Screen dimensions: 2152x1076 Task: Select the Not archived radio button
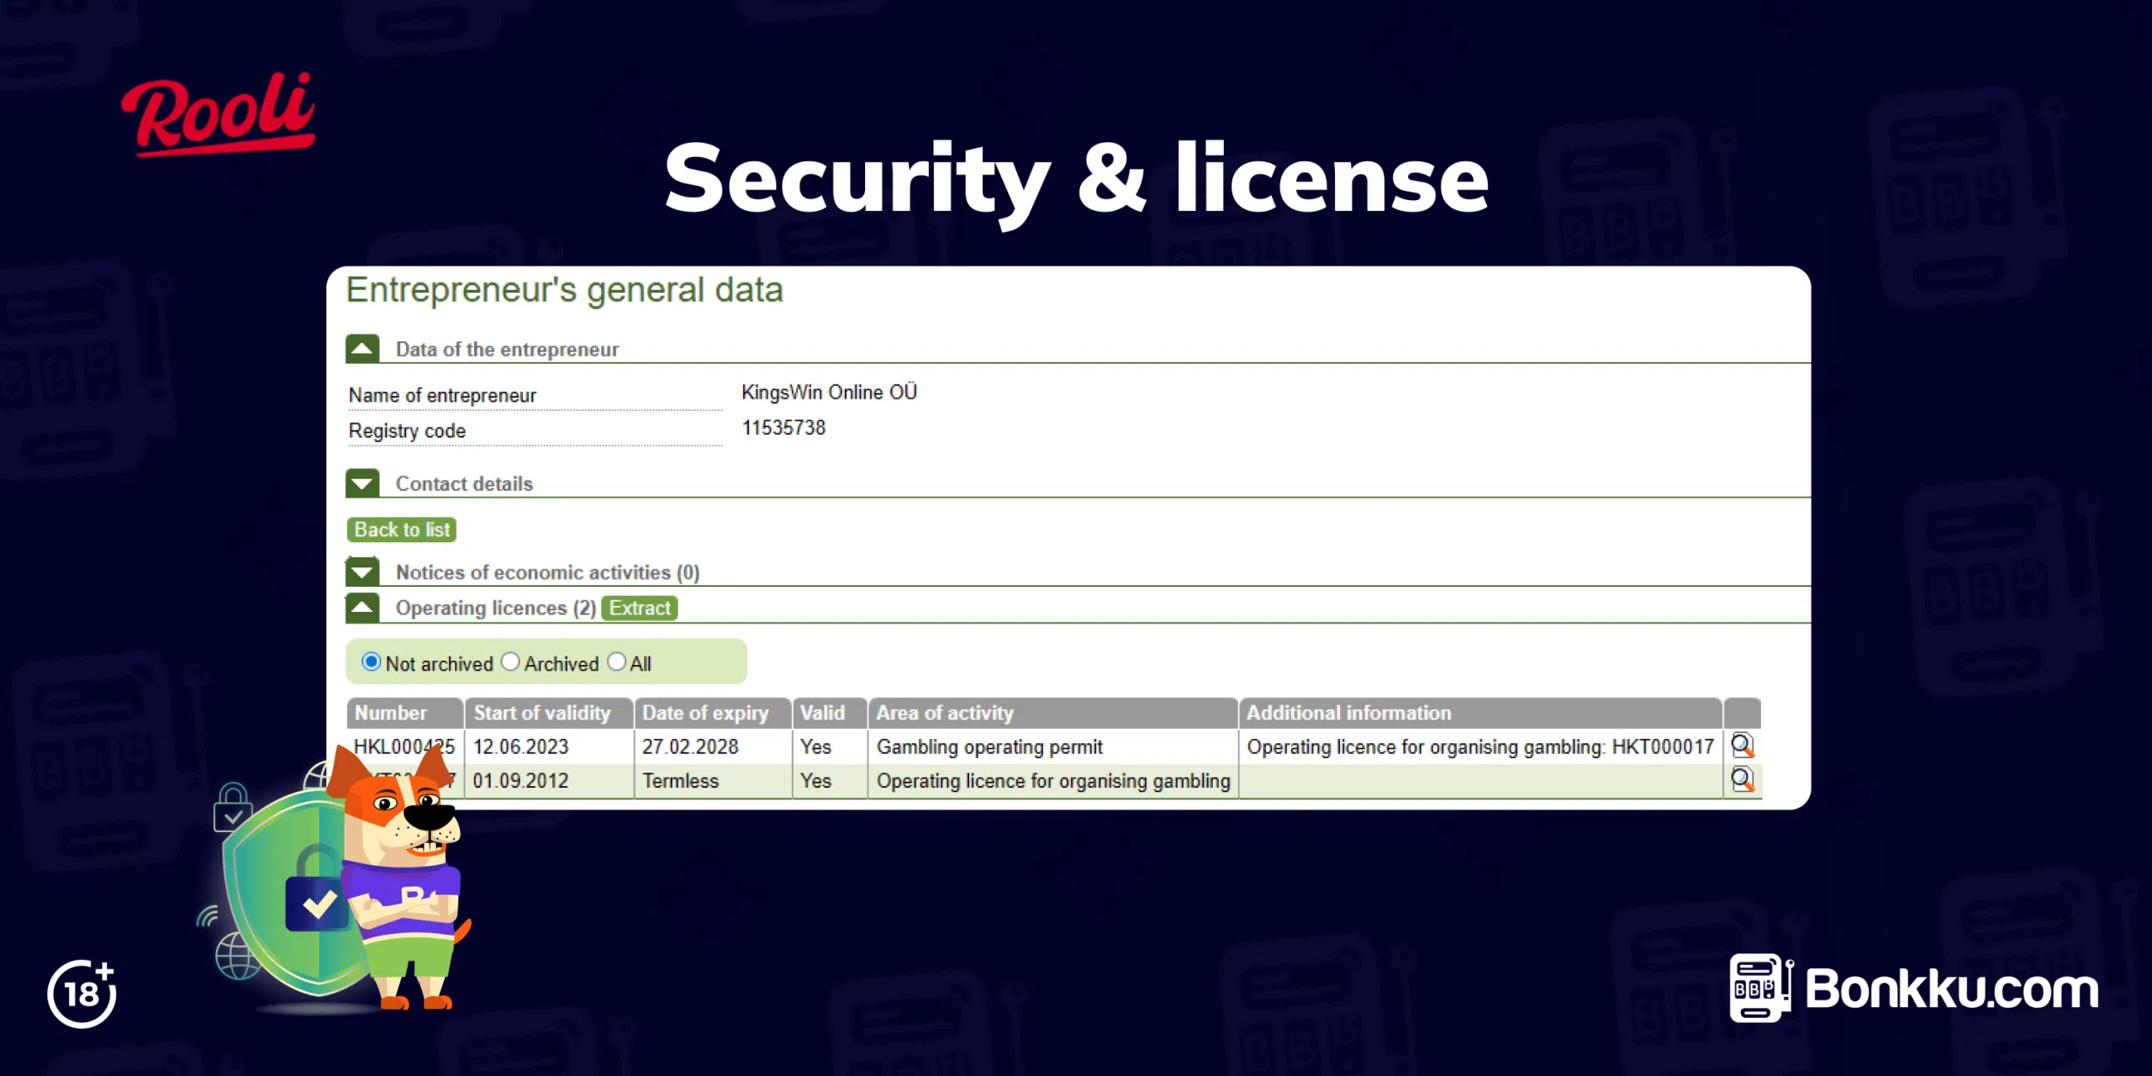point(371,662)
